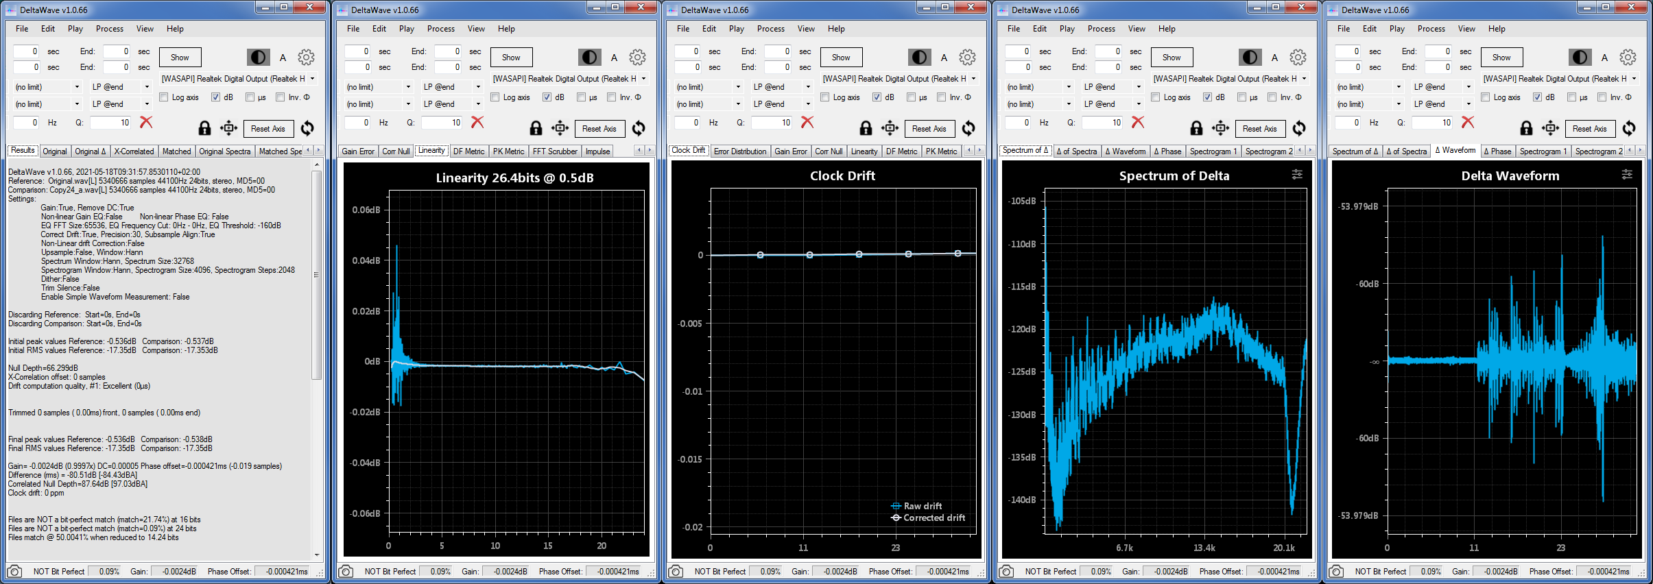
Task: Click Q value field in Results window
Action: point(110,123)
